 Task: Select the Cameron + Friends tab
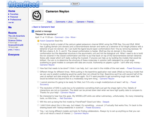coord(85,22)
